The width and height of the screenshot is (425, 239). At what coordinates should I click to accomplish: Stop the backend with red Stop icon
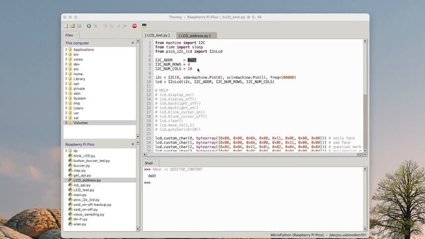coord(134,26)
